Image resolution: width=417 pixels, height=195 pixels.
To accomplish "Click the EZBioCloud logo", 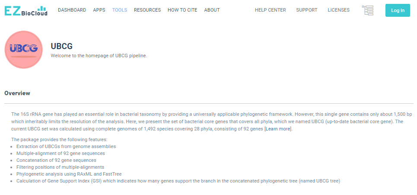I will pos(26,10).
